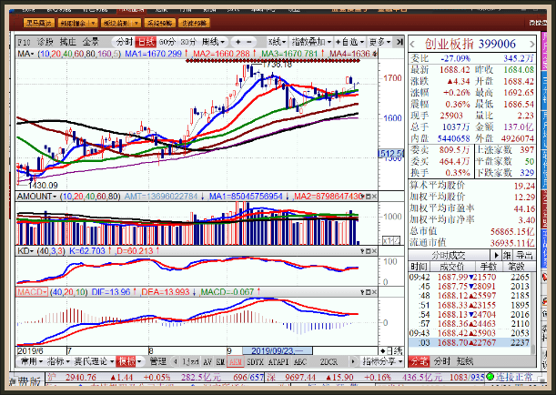Image resolution: width=556 pixels, height=395 pixels.
Task: Open the 指标 indicator menu
Action: [58, 361]
